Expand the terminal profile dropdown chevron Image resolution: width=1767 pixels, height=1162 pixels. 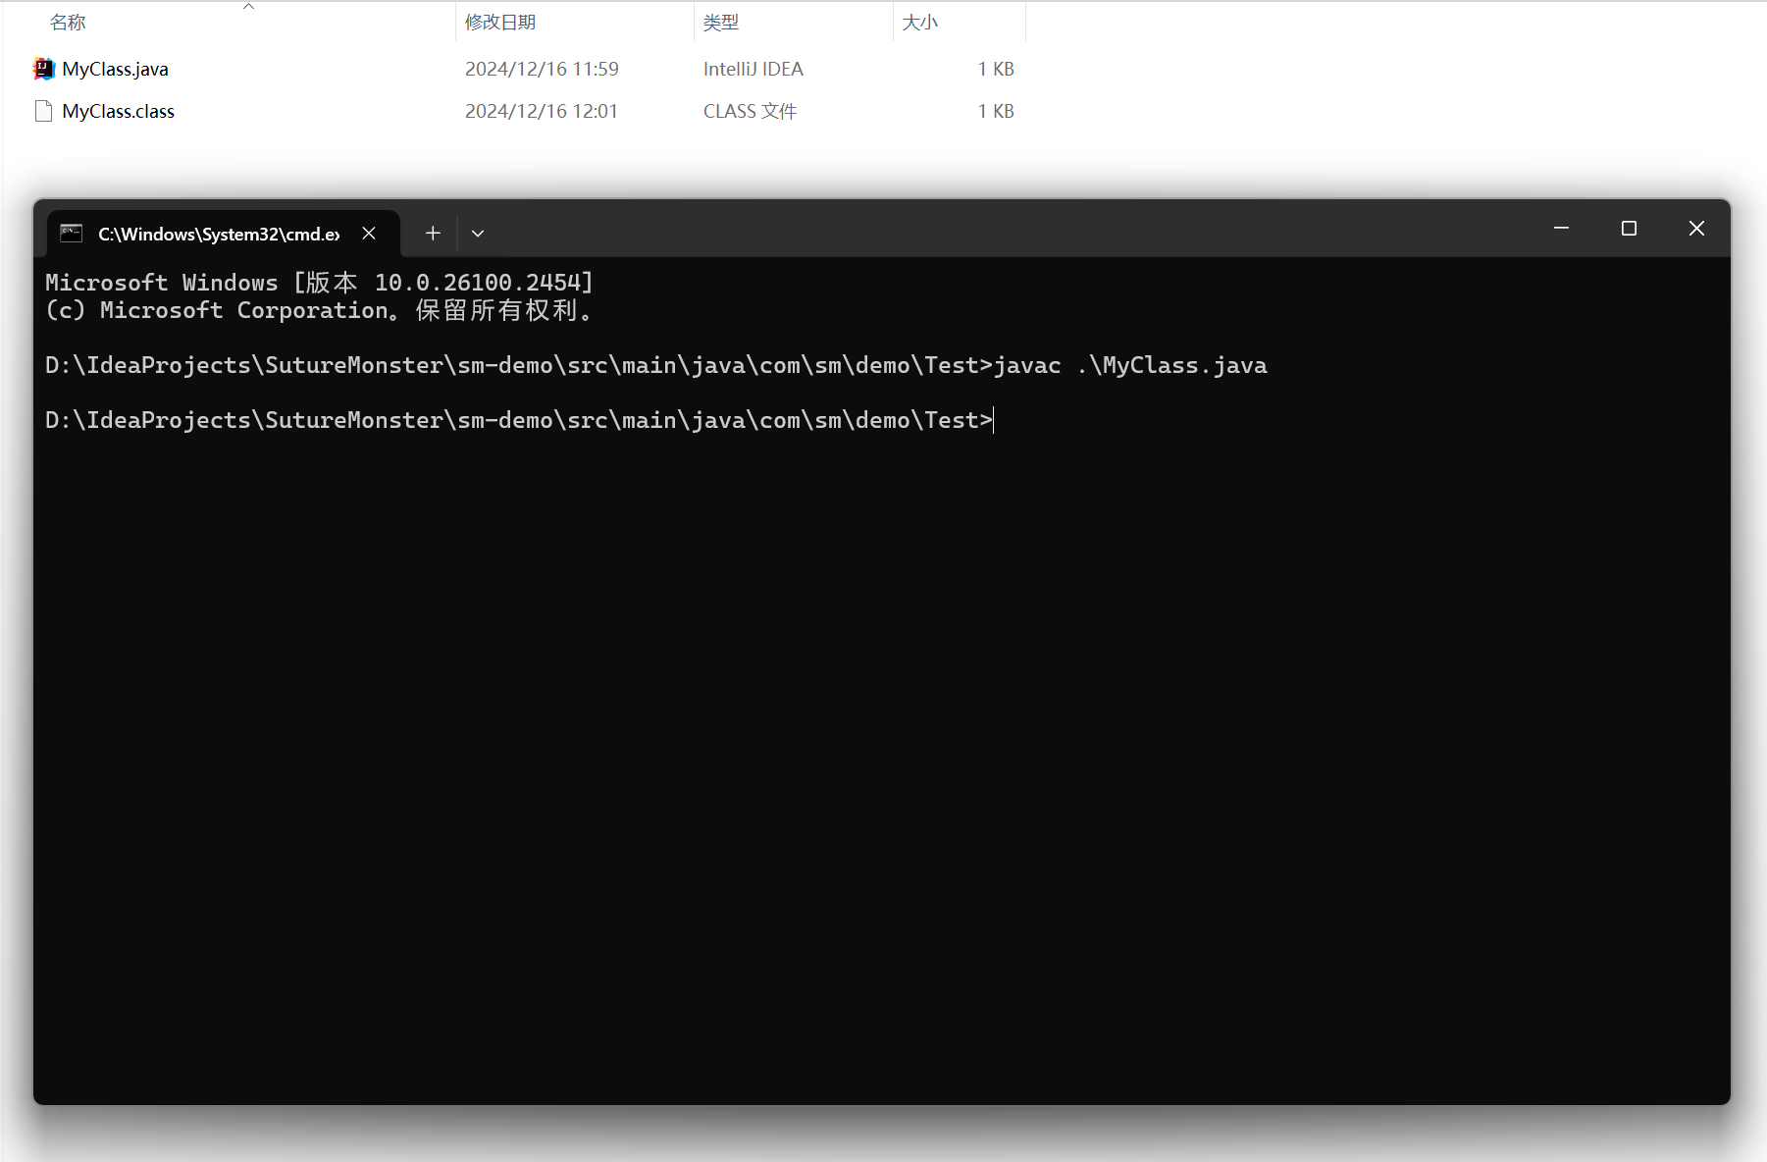coord(478,234)
